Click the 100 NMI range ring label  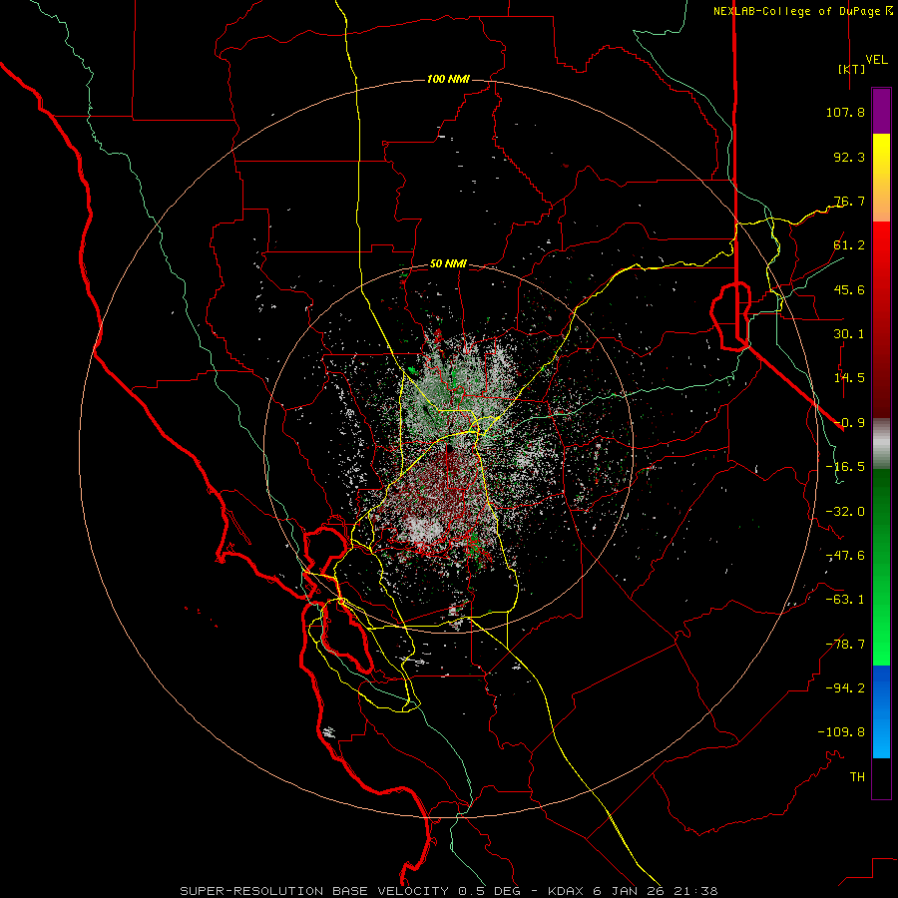click(448, 79)
